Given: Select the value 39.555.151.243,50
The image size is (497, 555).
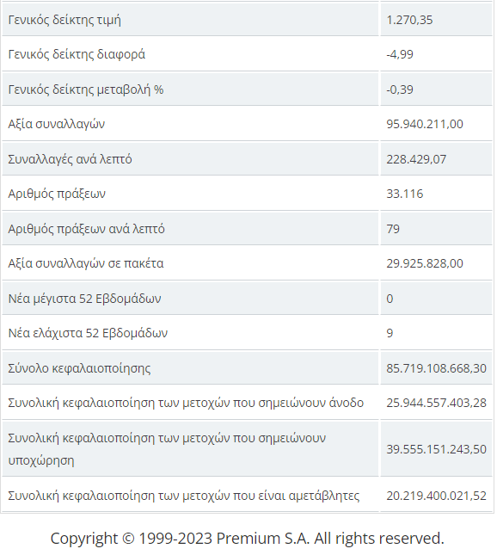Looking at the screenshot, I should (x=436, y=449).
